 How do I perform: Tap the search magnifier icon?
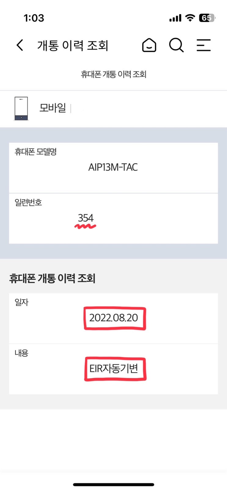click(x=176, y=45)
